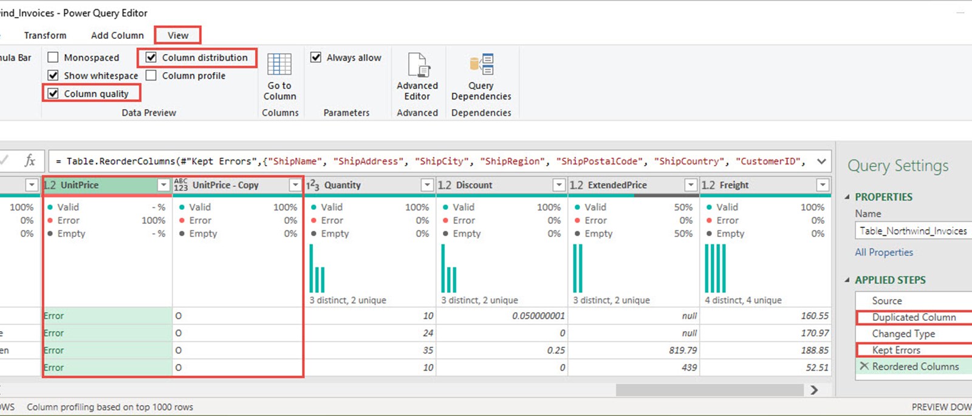The height and width of the screenshot is (416, 972).
Task: Toggle the Column profile checkbox
Action: (x=151, y=76)
